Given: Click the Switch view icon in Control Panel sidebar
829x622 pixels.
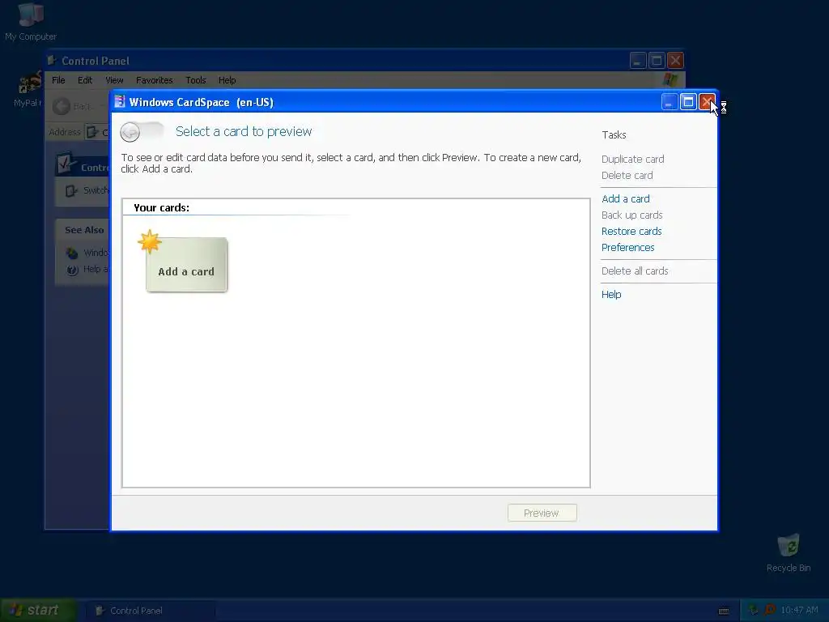Looking at the screenshot, I should pos(71,190).
